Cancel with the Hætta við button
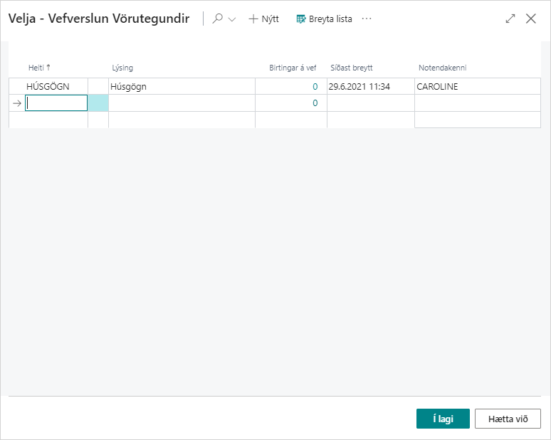Screen dimensions: 551x440 point(508,419)
